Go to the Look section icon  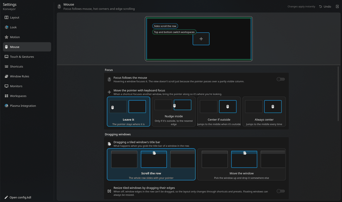7,27
